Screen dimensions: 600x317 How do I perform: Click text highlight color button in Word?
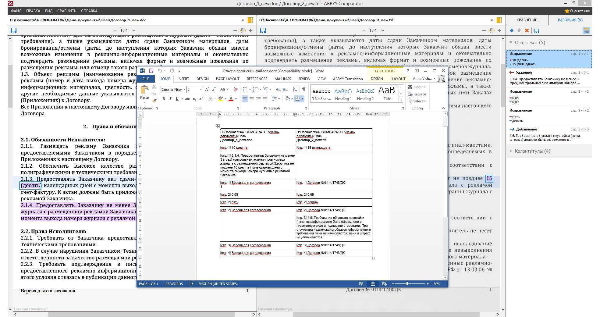tap(221, 99)
